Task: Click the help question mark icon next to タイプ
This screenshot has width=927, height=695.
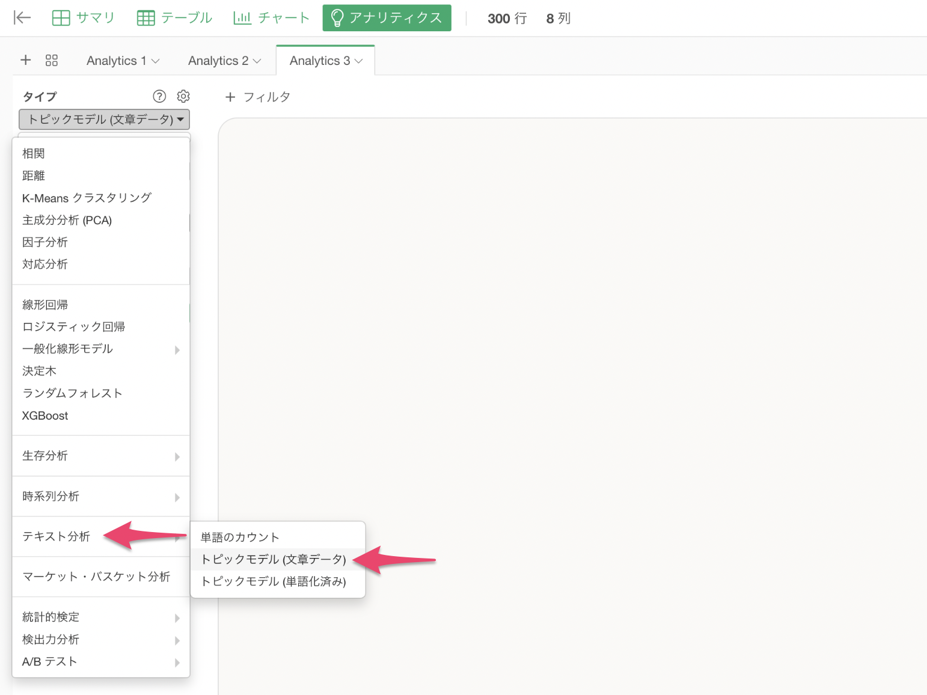Action: 159,96
